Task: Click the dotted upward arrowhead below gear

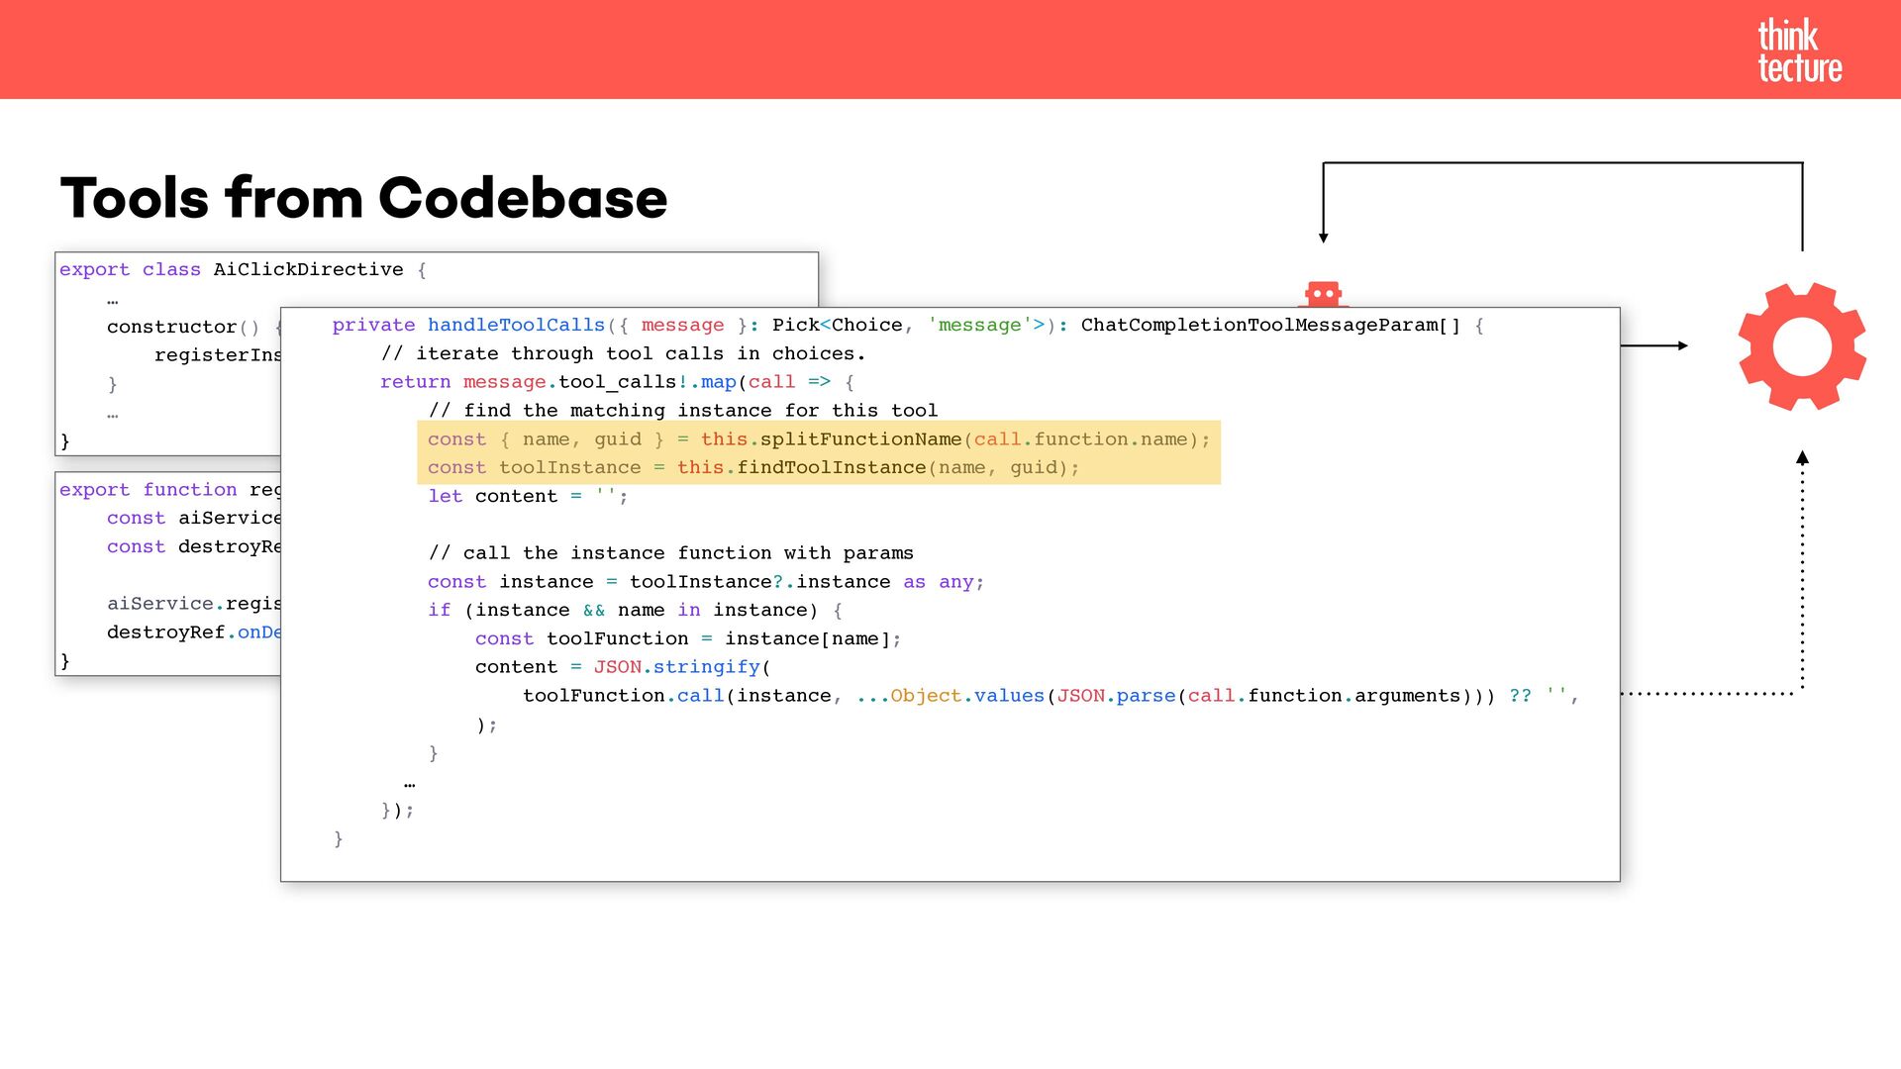Action: [1802, 458]
